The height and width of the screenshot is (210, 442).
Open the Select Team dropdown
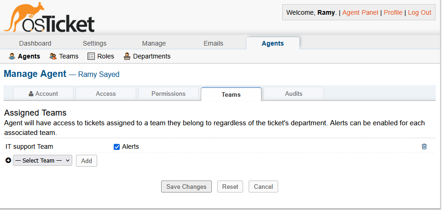point(42,161)
